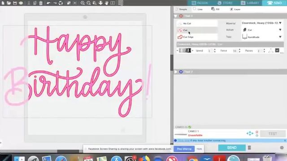Click the horizontal scrollbar below canvas
The height and width of the screenshot is (161, 287).
click(68, 151)
